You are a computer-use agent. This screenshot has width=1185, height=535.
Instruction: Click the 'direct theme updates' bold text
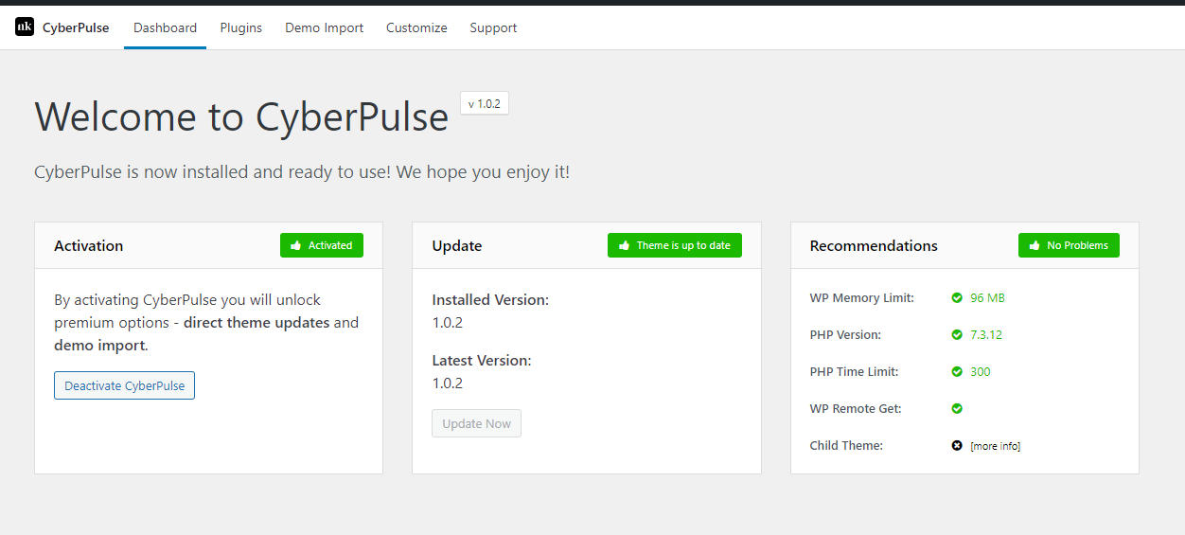click(x=256, y=323)
